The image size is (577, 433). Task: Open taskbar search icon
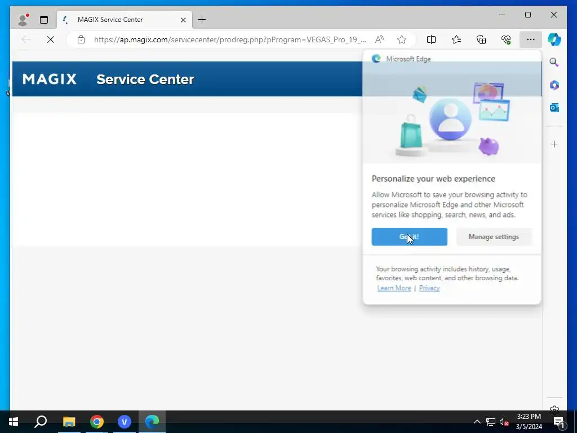coord(41,422)
